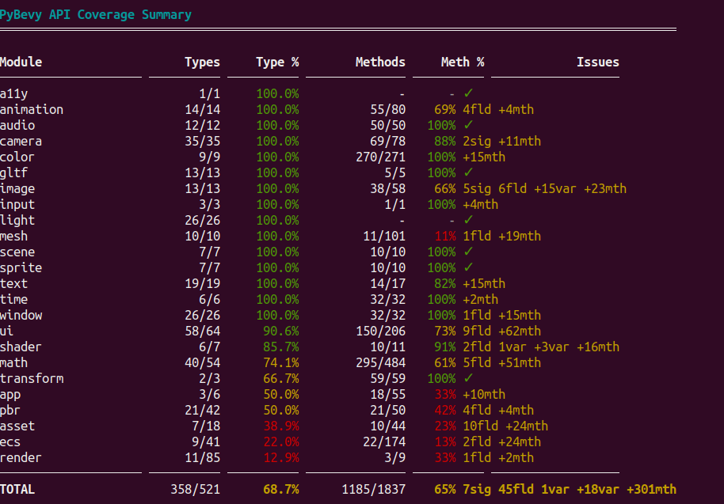This screenshot has height=504, width=724.
Task: Click the 65% total method coverage
Action: coord(445,490)
